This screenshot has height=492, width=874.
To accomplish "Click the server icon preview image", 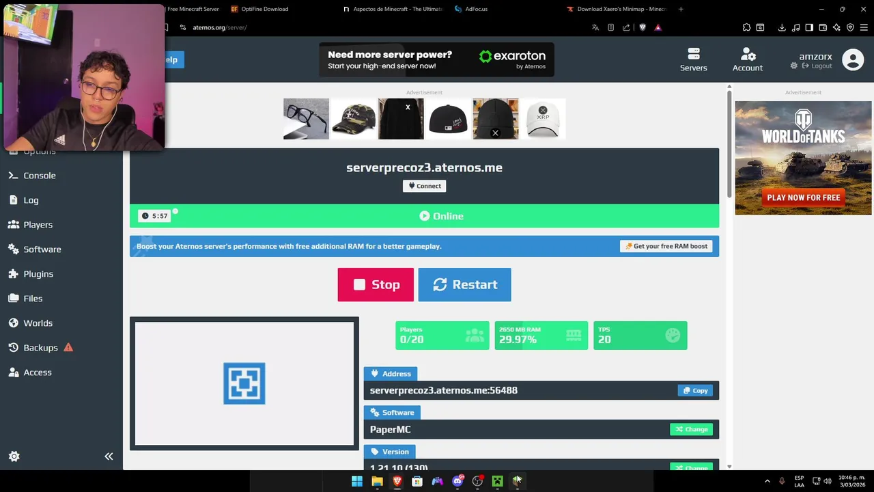I will click(x=244, y=383).
